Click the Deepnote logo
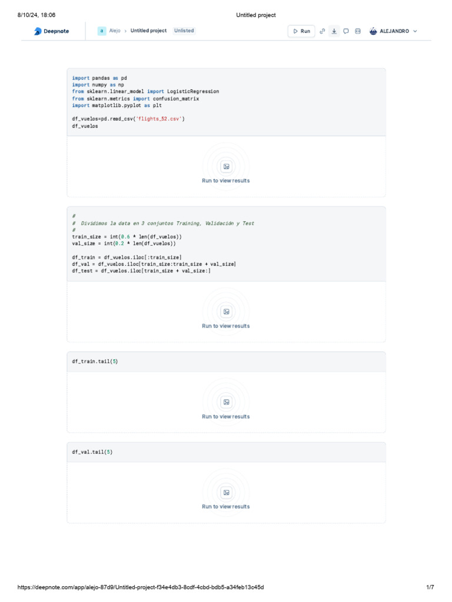Screen dimensions: 452x602 [x=52, y=31]
